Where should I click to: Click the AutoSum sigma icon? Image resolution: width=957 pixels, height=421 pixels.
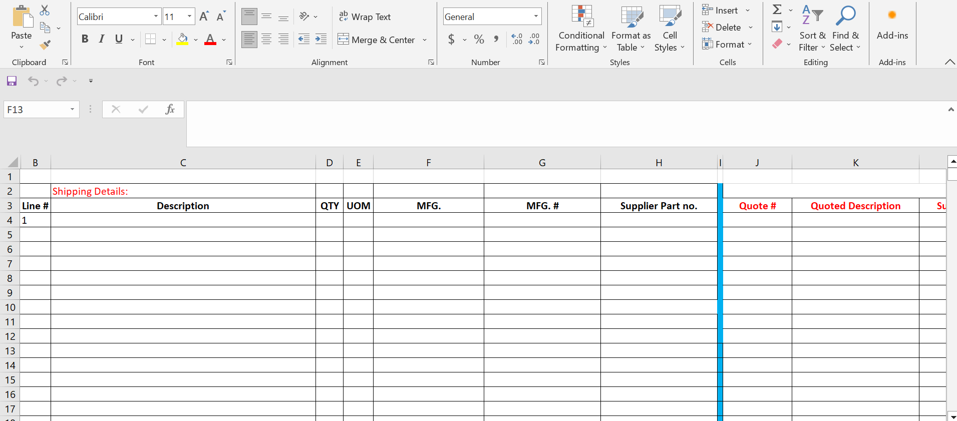[x=777, y=10]
